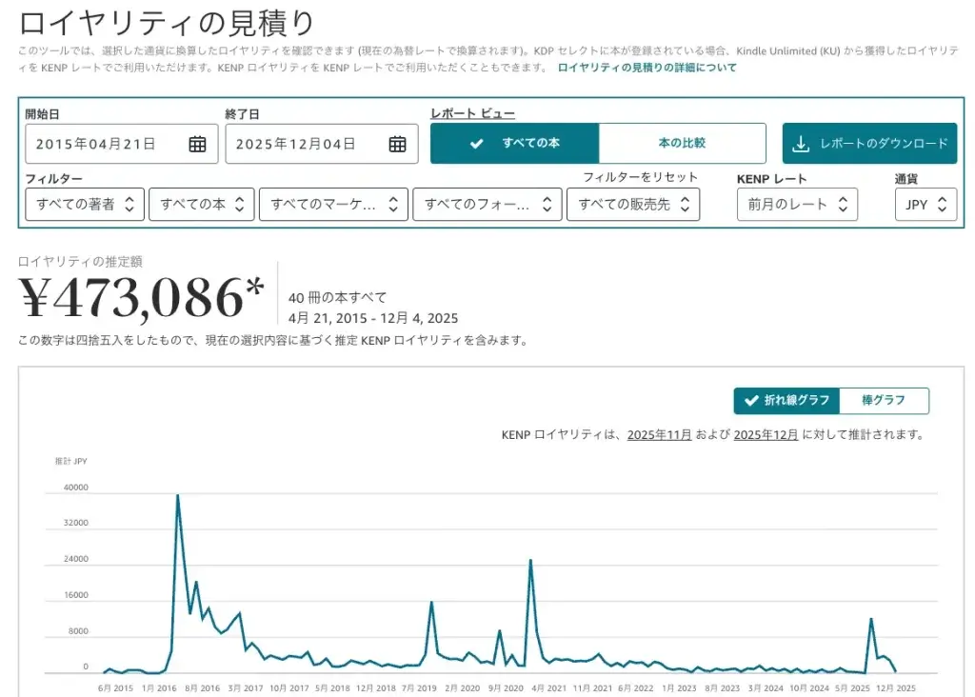Click the download icon on report button
The image size is (975, 697).
click(801, 144)
